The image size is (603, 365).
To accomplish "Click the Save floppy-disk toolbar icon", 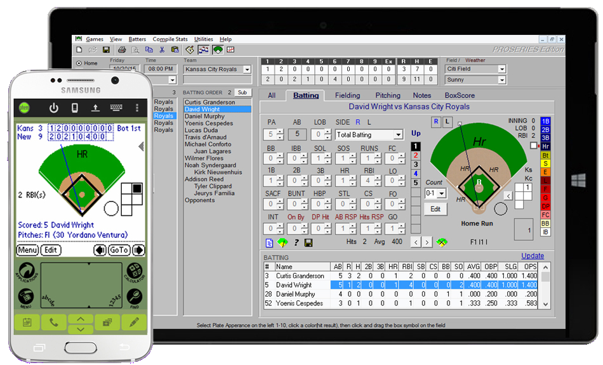I will 106,49.
